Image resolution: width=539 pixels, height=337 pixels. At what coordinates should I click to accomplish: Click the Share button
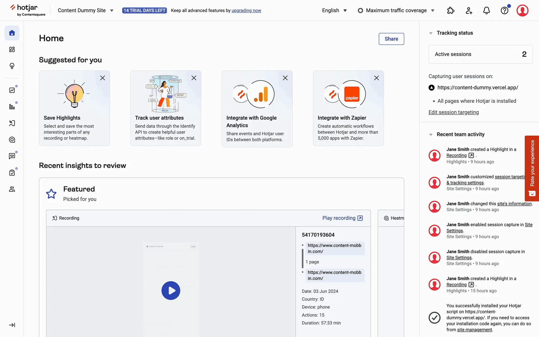pos(391,39)
